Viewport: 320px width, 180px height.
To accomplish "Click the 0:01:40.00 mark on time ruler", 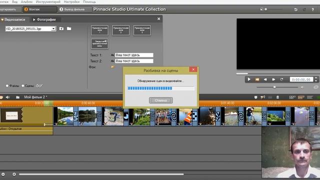I will pos(227,103).
